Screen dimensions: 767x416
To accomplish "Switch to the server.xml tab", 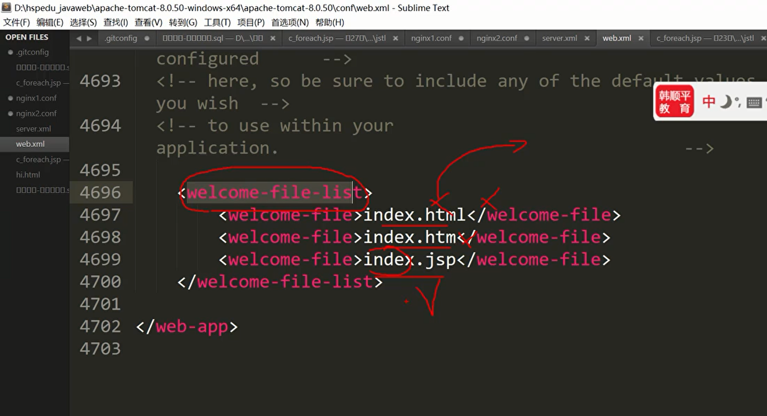I will point(559,38).
